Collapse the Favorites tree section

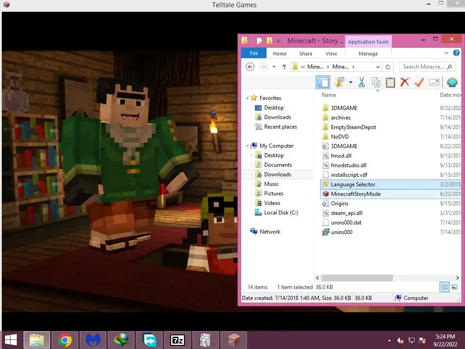pos(247,98)
